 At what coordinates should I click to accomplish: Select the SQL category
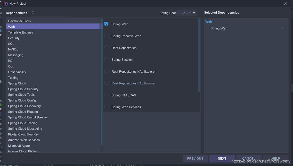coord(53,44)
